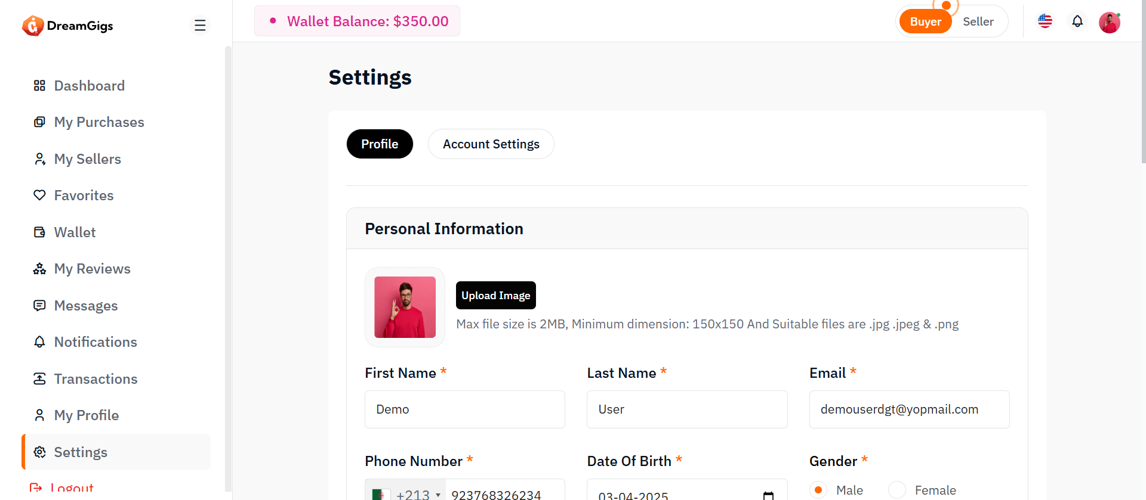The width and height of the screenshot is (1146, 500).
Task: Click the US flag language icon
Action: click(x=1045, y=21)
